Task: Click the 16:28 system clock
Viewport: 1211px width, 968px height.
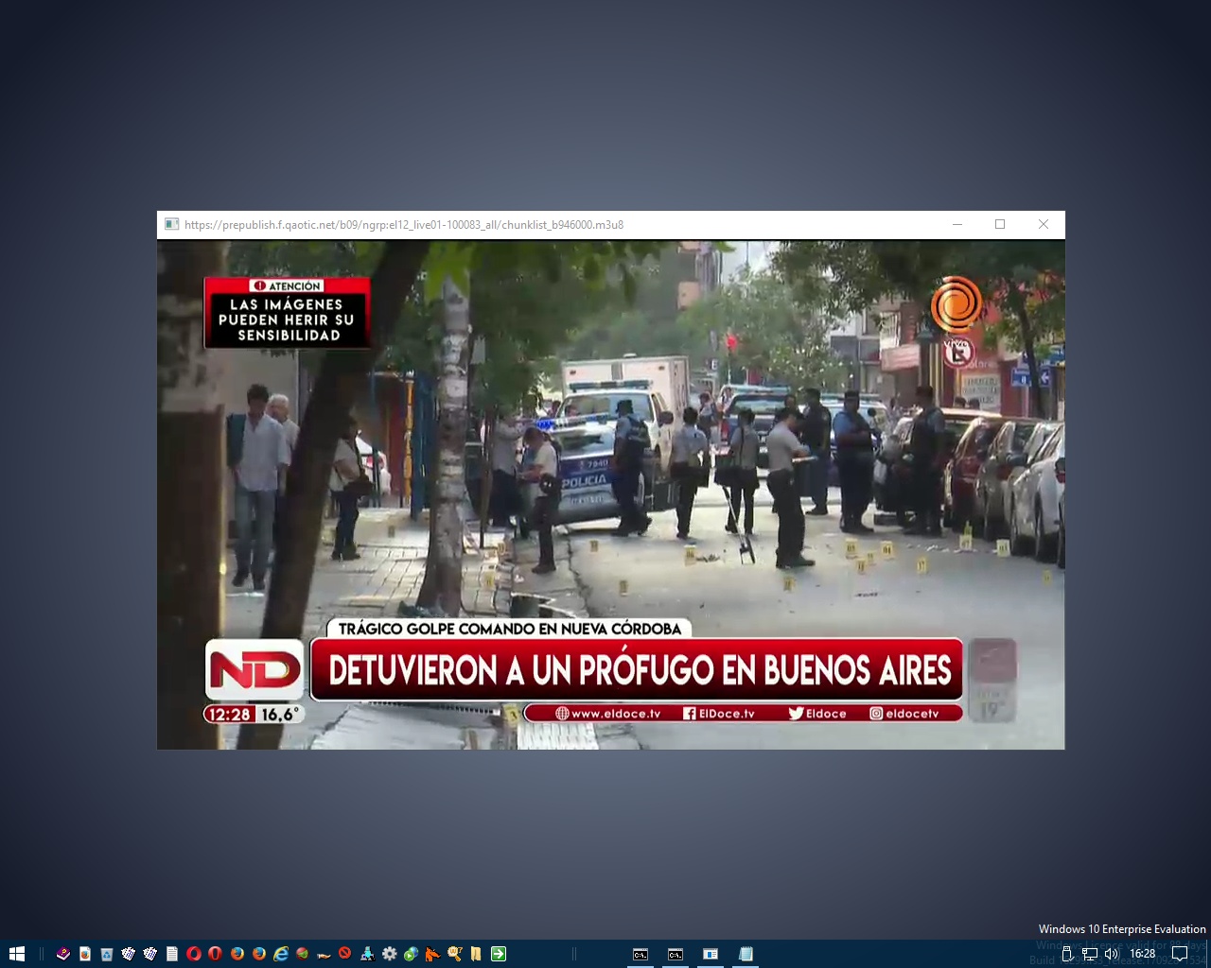Action: point(1143,954)
